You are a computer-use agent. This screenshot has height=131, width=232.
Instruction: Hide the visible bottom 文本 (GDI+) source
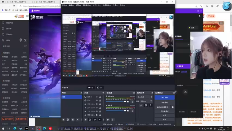point(97,115)
